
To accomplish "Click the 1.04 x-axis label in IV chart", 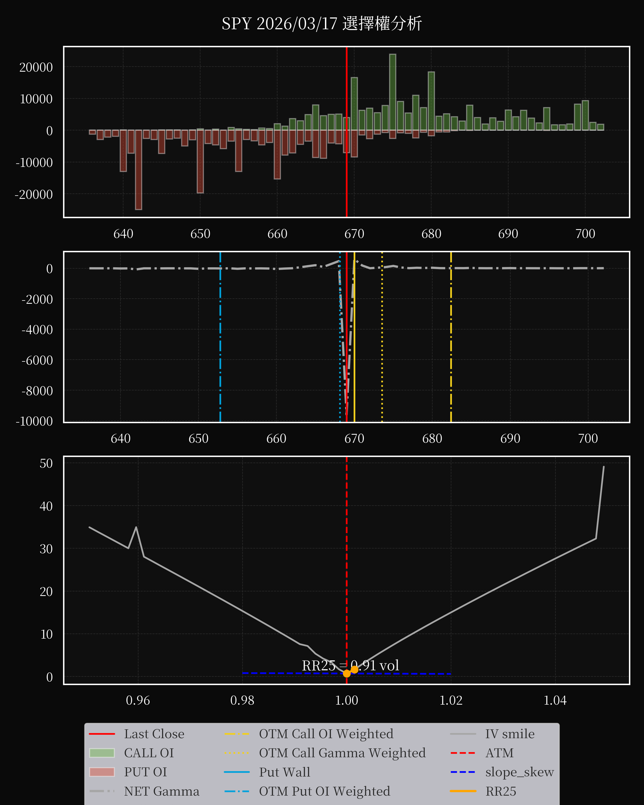I will coord(555,700).
